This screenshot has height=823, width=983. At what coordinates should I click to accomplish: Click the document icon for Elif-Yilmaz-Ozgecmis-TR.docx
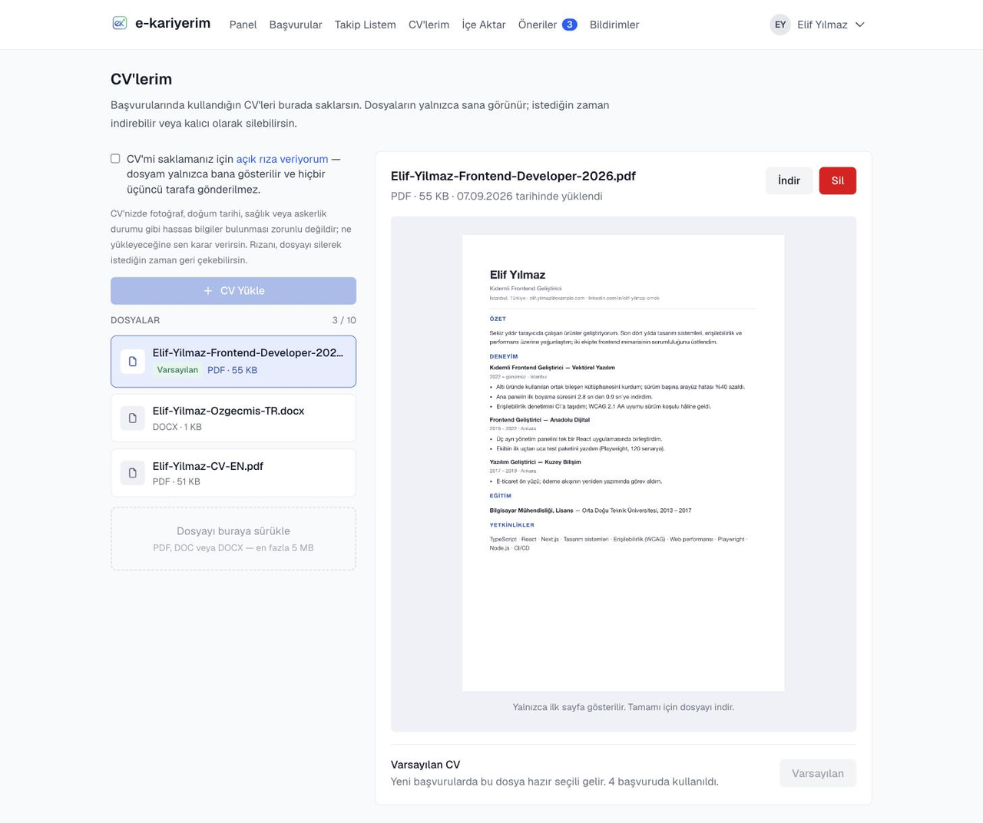[x=132, y=418]
